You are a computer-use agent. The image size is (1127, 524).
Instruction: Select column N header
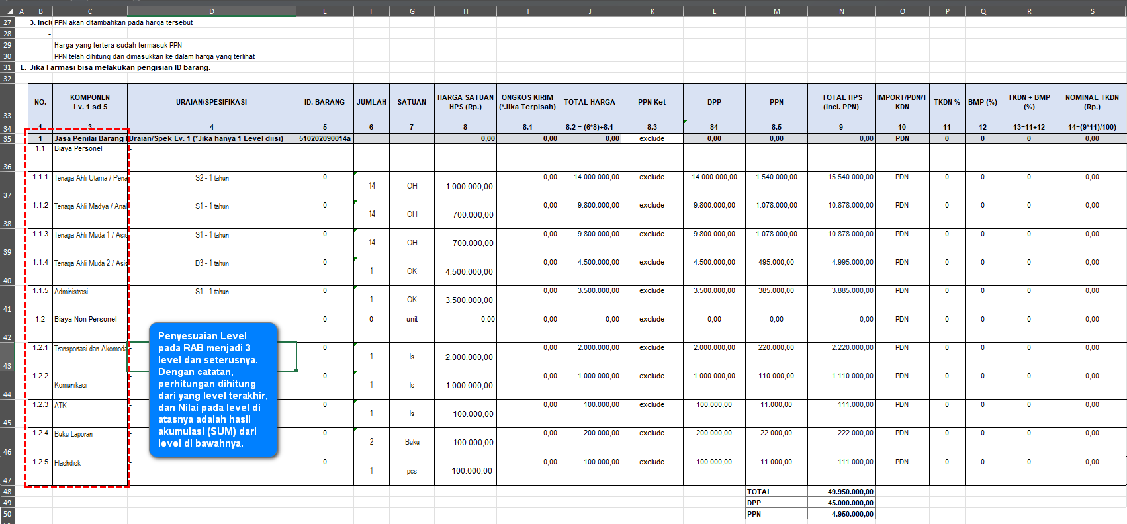point(841,11)
